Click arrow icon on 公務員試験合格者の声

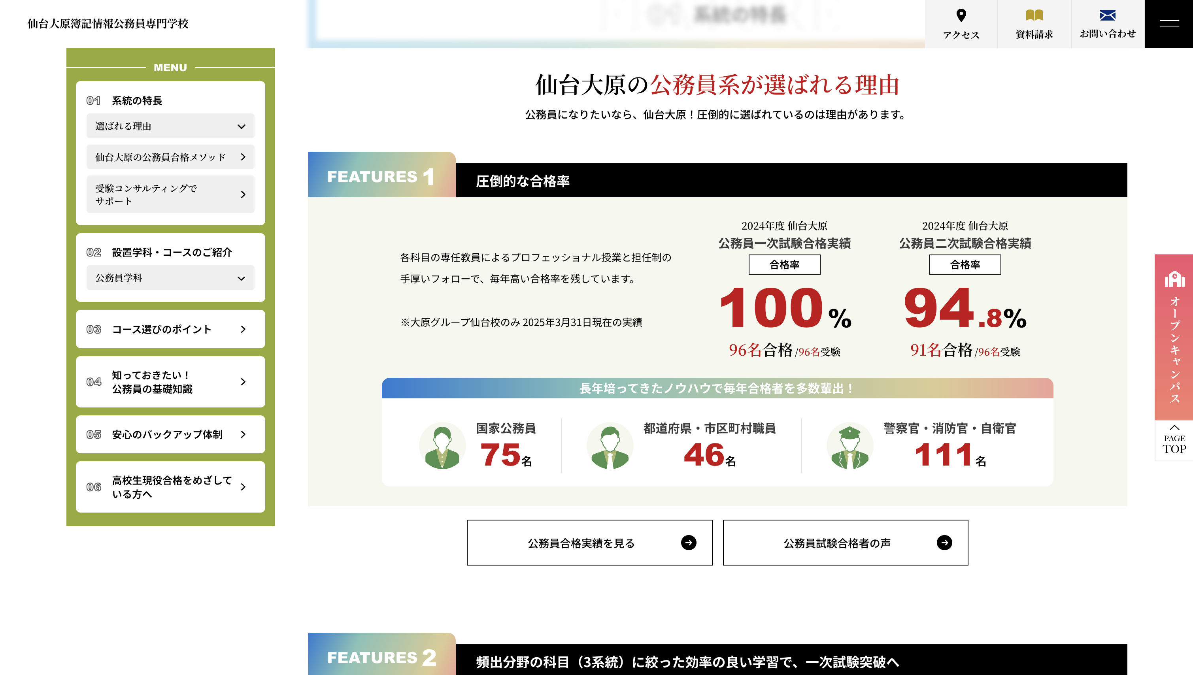944,542
